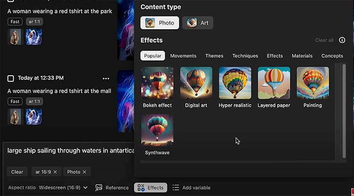The image size is (354, 196).
Task: Select Photo content type
Action: tap(160, 23)
